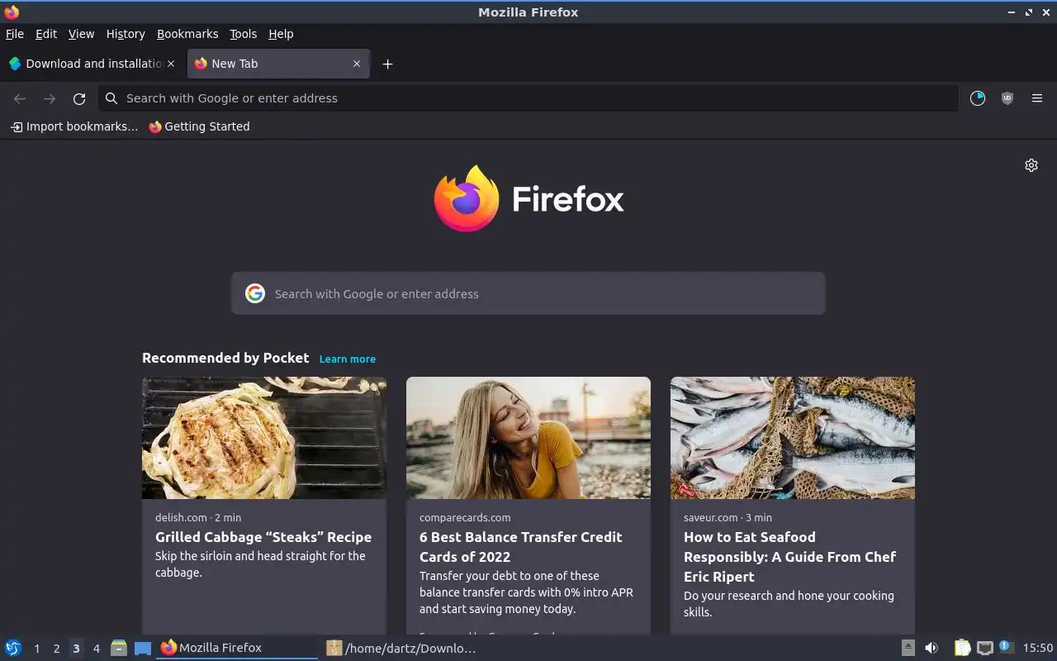Open the Bookmarks menu
Viewport: 1057px width, 661px height.
187,34
